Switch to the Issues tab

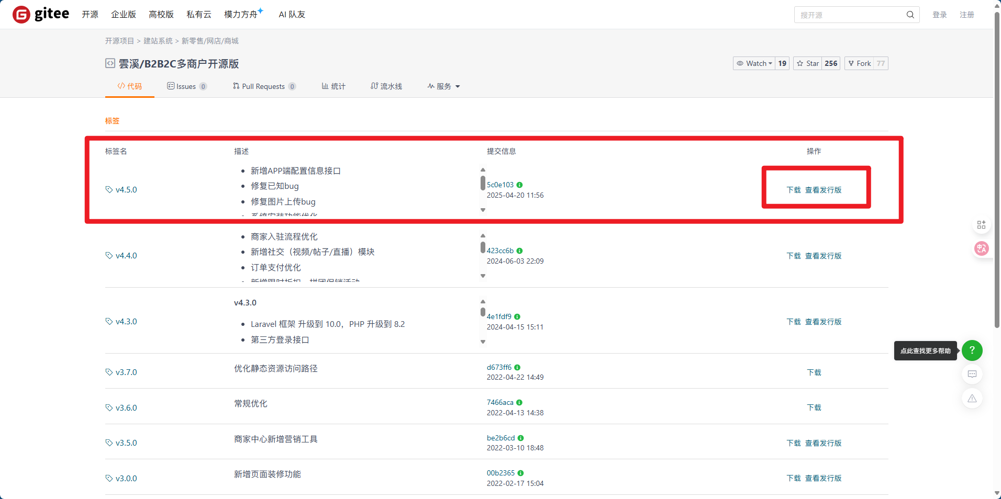pos(187,86)
